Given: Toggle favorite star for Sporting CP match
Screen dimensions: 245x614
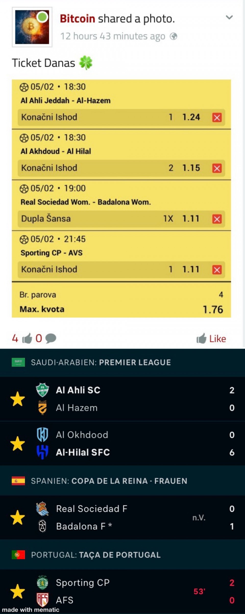Looking at the screenshot, I should tap(18, 592).
